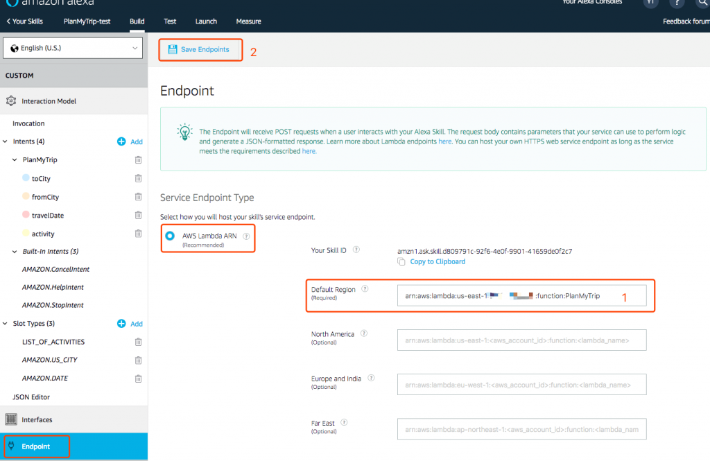The height and width of the screenshot is (461, 710).
Task: Click the lightbulb tip icon
Action: [x=184, y=132]
